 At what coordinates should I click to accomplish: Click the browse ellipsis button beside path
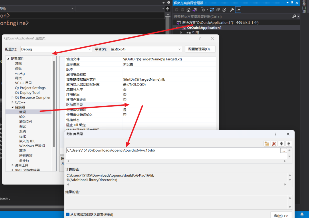click(284, 151)
